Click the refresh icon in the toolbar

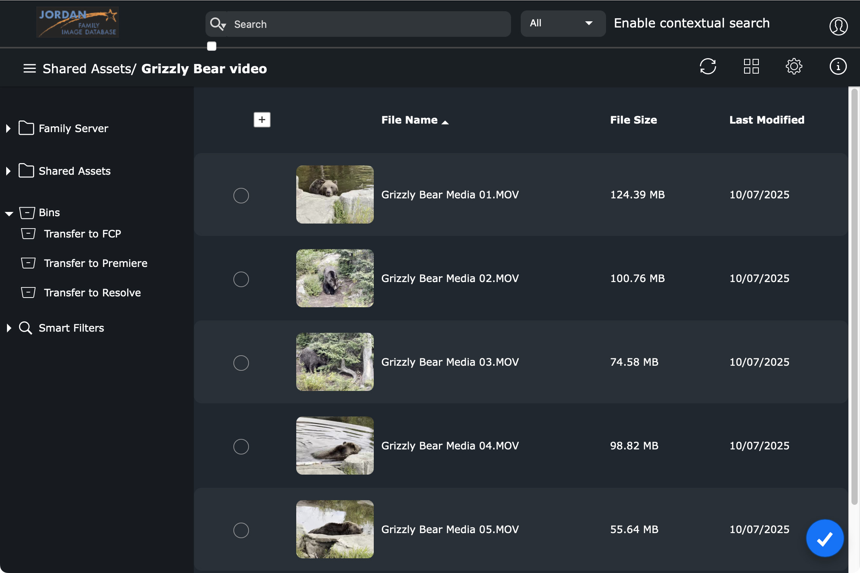click(x=708, y=66)
